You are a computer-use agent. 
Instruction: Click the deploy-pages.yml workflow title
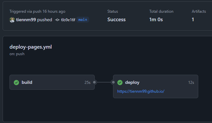31,47
